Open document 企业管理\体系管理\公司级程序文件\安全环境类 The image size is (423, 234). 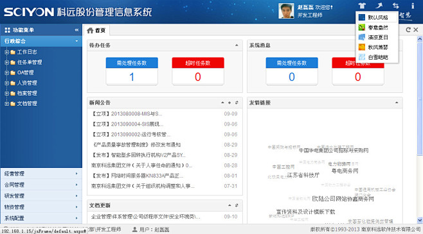coord(146,217)
